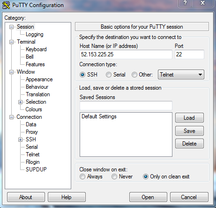Click the Cancel button
Screen dimensions: 216x208
[189, 197]
